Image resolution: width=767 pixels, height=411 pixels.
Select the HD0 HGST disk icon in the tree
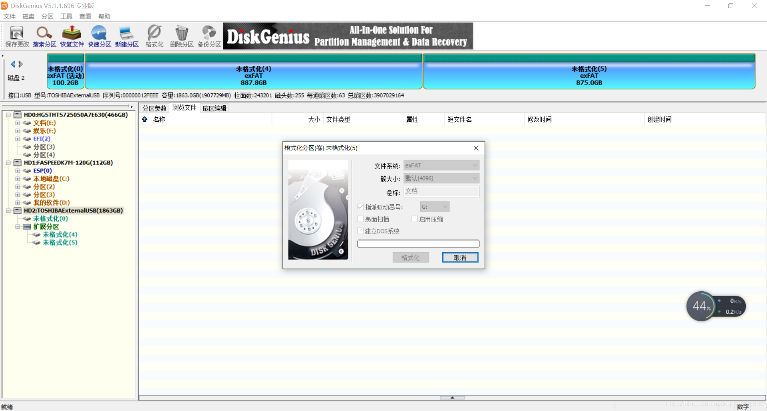pos(18,115)
